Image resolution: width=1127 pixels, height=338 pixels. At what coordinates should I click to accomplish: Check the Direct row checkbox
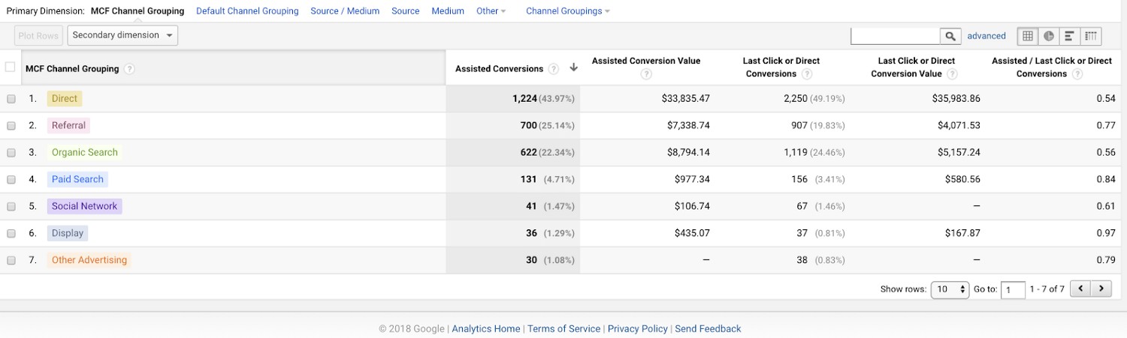click(x=11, y=99)
